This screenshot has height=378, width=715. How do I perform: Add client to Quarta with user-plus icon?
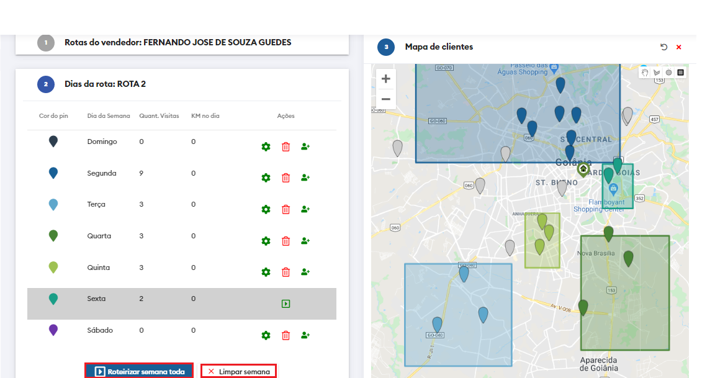click(305, 241)
